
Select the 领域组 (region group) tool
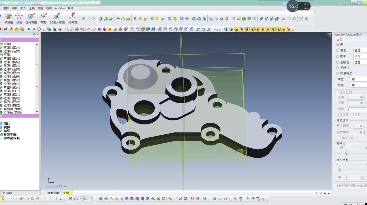8,18
